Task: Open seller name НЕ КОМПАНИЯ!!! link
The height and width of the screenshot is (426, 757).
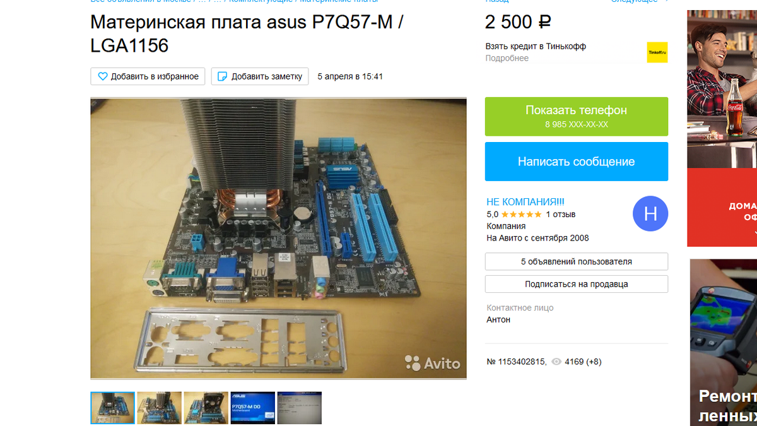Action: click(525, 202)
